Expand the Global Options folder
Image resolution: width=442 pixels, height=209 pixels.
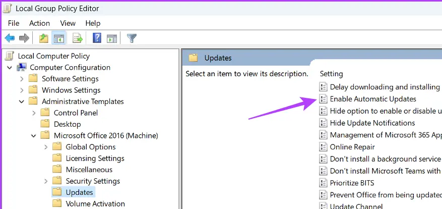[x=45, y=147]
